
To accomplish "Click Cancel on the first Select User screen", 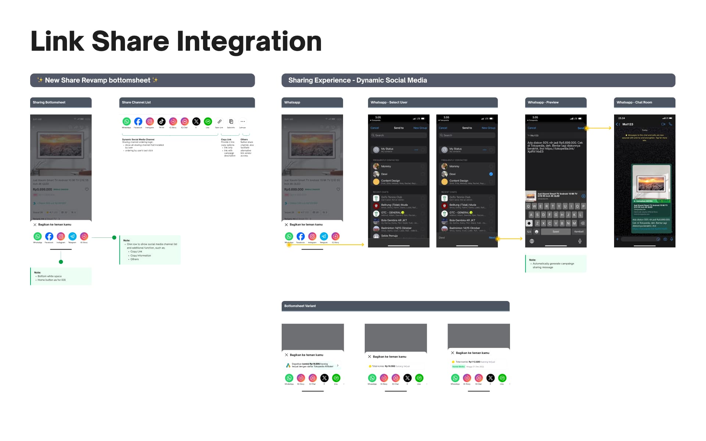I will (375, 128).
